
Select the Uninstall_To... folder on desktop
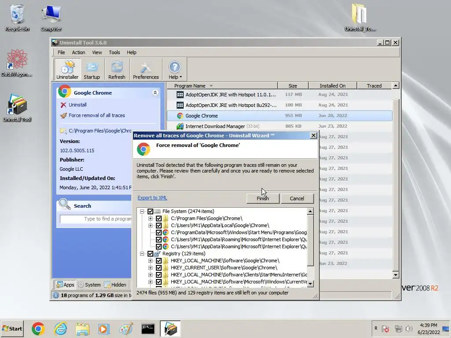coord(360,17)
